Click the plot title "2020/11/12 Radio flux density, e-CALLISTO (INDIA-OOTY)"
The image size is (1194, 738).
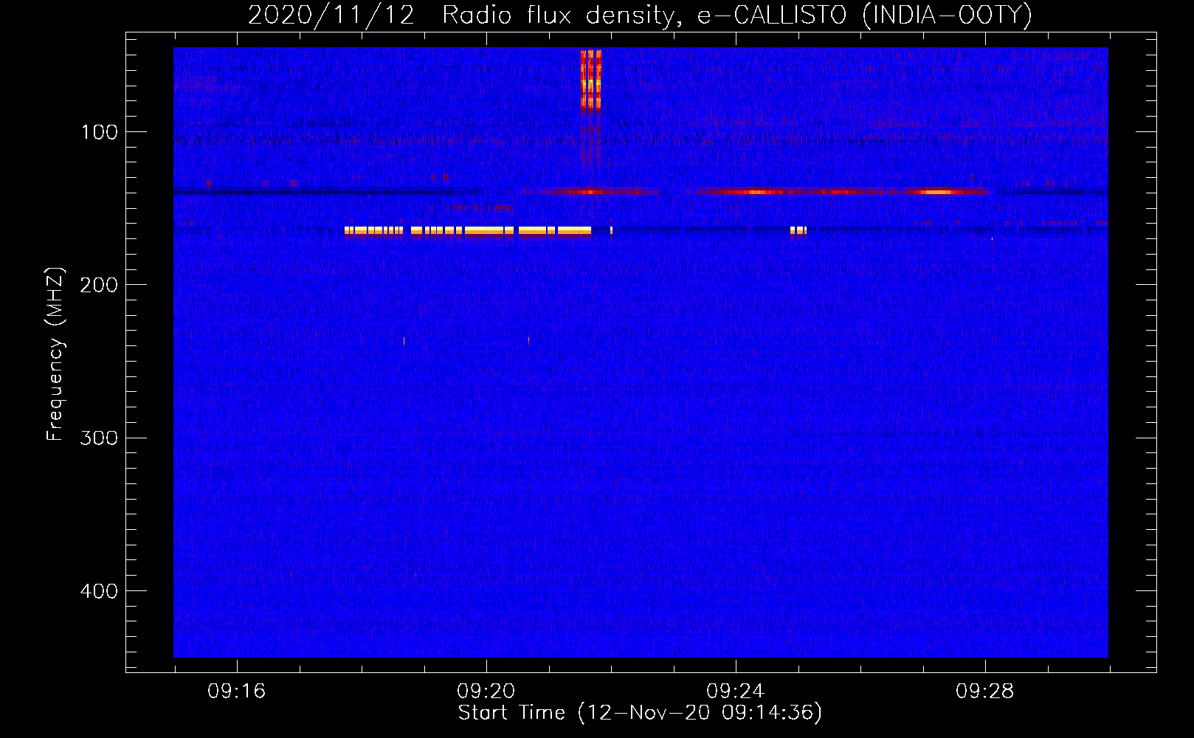640,15
